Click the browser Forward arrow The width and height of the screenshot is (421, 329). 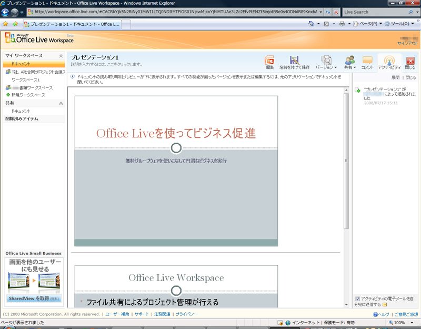coord(15,12)
